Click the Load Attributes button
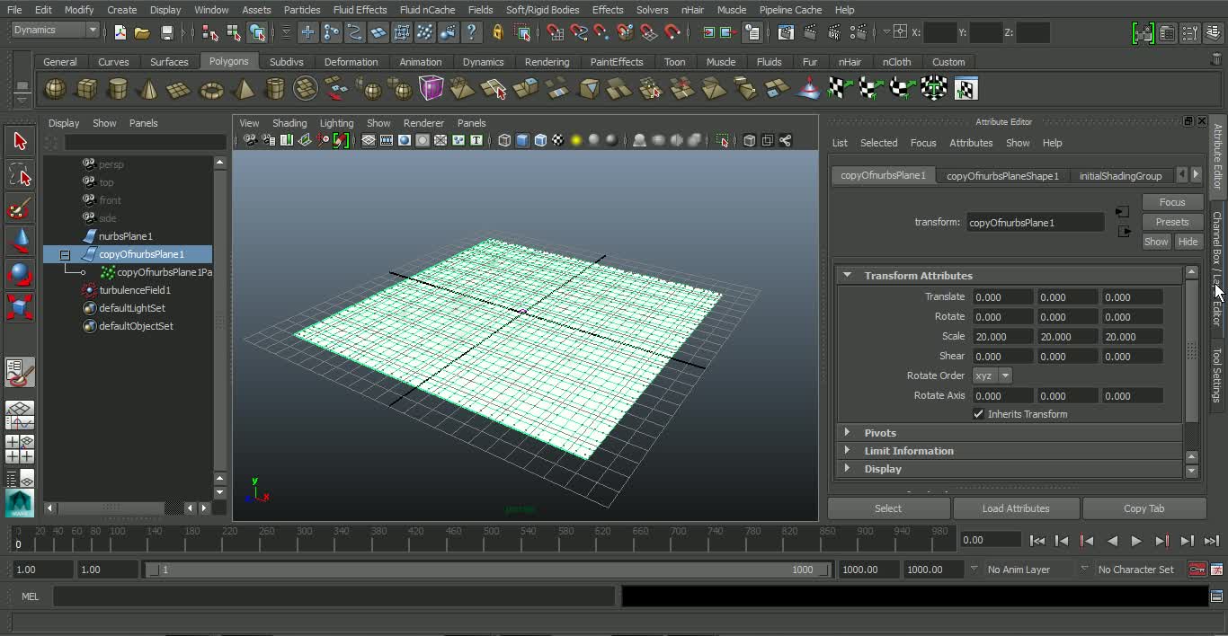Viewport: 1228px width, 636px height. pos(1016,508)
